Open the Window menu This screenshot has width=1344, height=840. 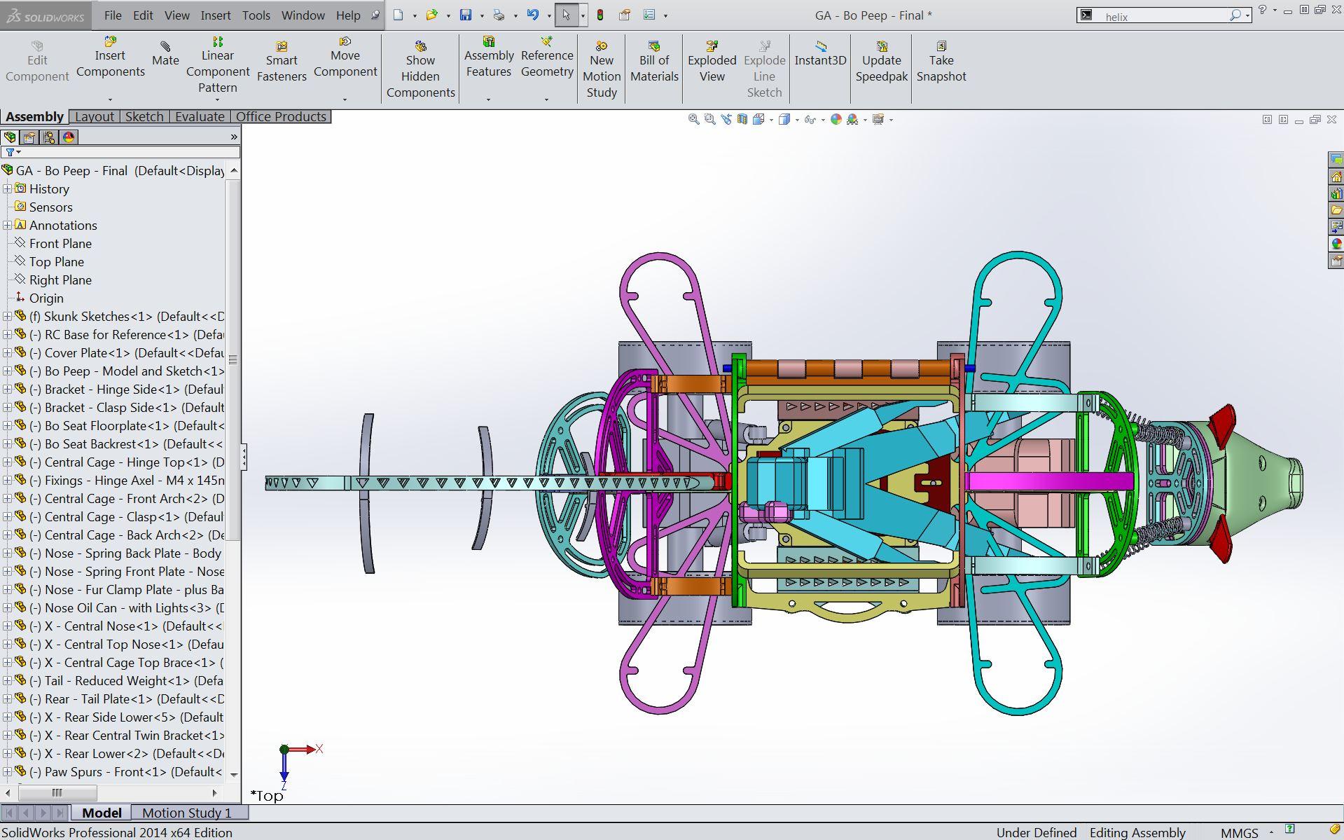303,15
